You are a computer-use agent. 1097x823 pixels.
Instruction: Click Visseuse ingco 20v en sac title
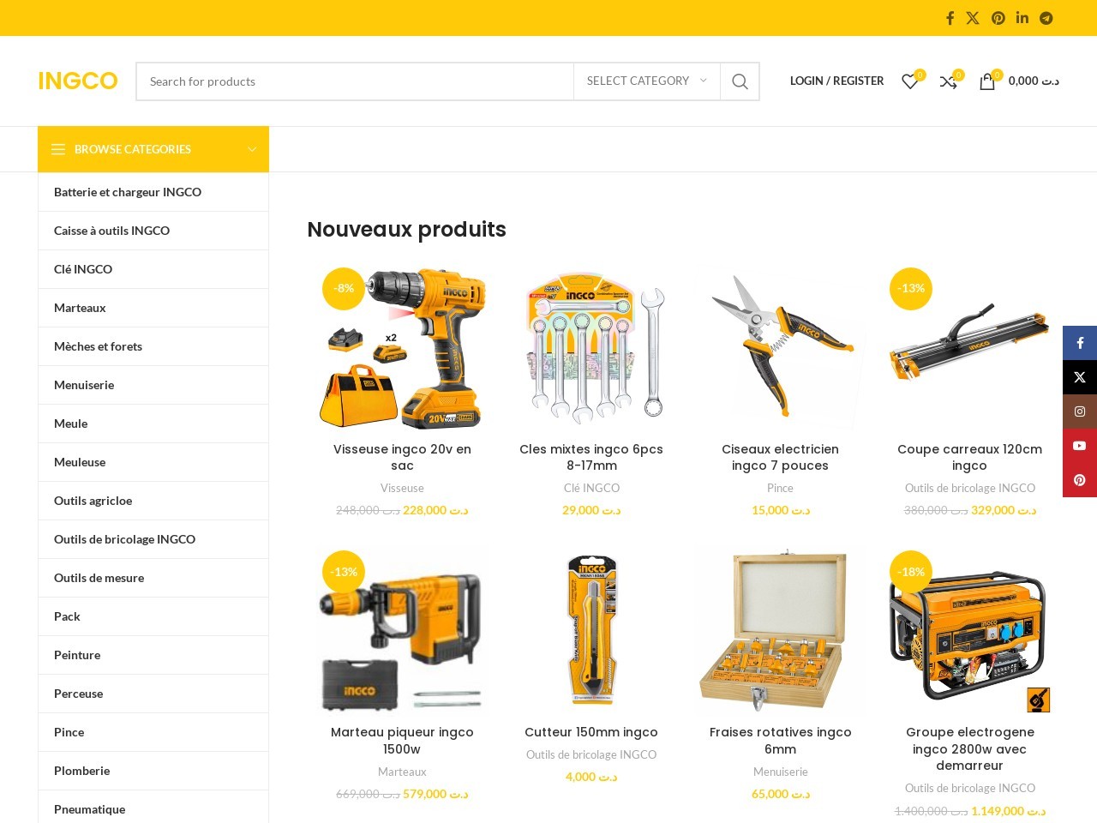402,457
